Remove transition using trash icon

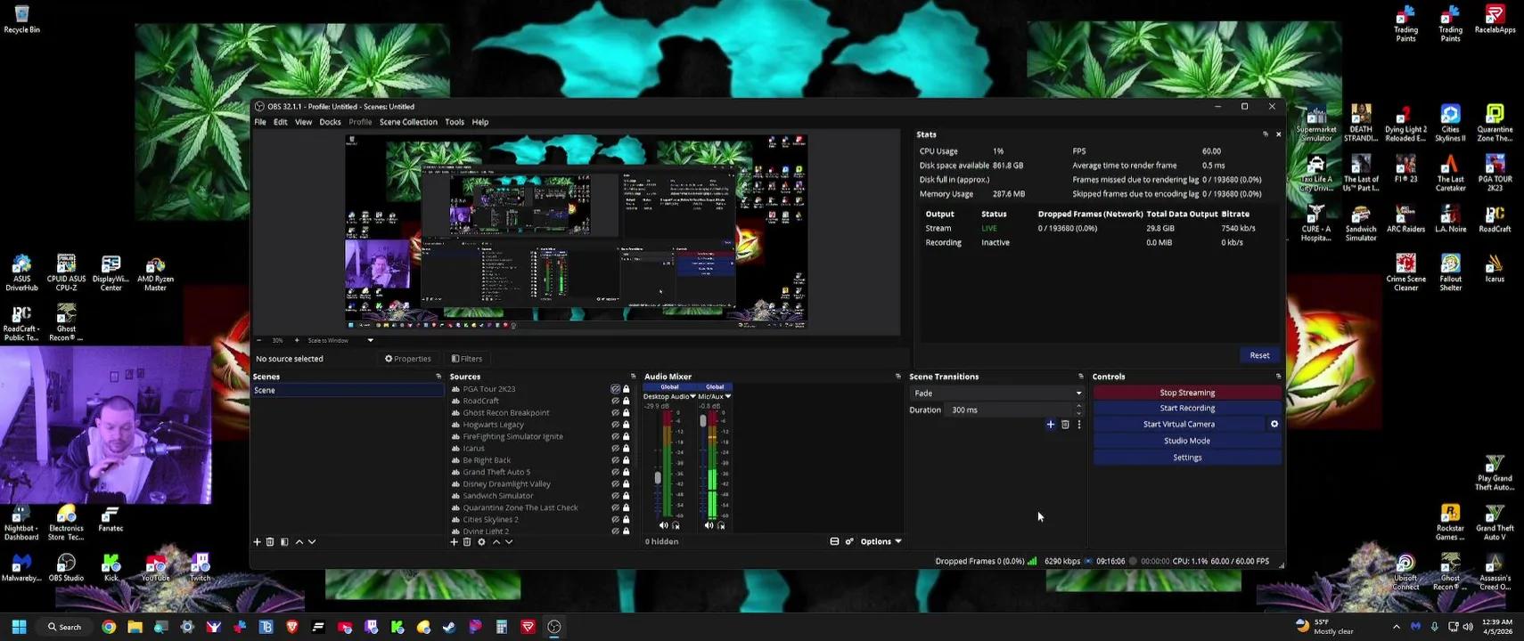(1065, 425)
